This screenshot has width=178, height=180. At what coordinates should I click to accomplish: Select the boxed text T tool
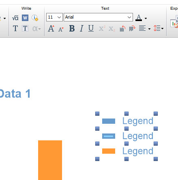(25, 28)
